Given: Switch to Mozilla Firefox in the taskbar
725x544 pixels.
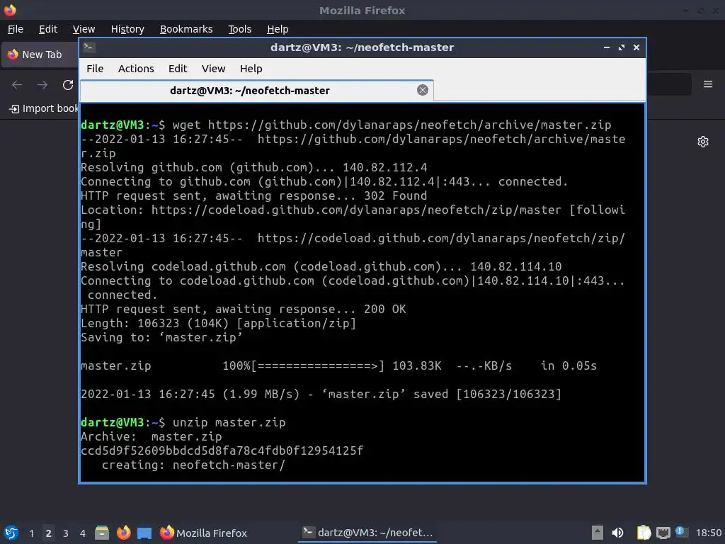Looking at the screenshot, I should pyautogui.click(x=203, y=533).
